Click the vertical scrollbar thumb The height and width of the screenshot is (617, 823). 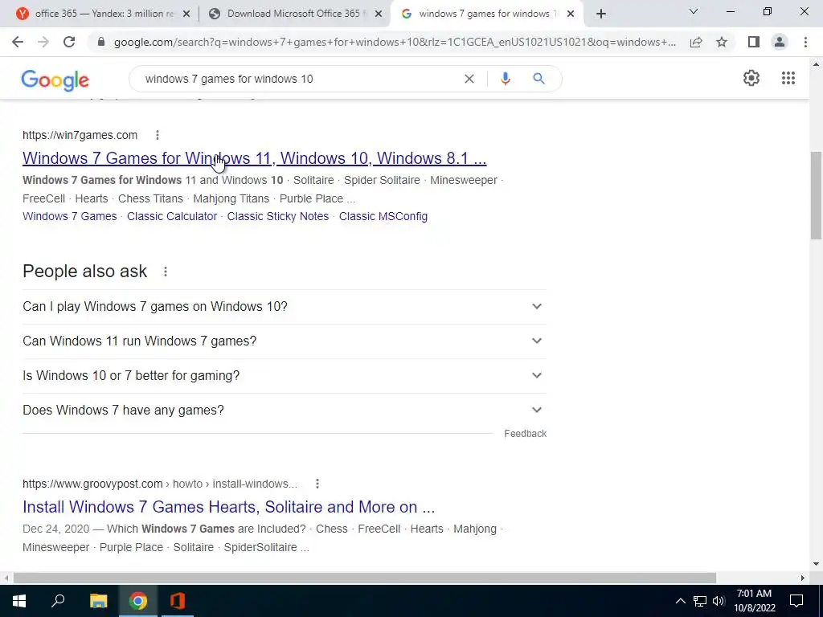tap(816, 195)
